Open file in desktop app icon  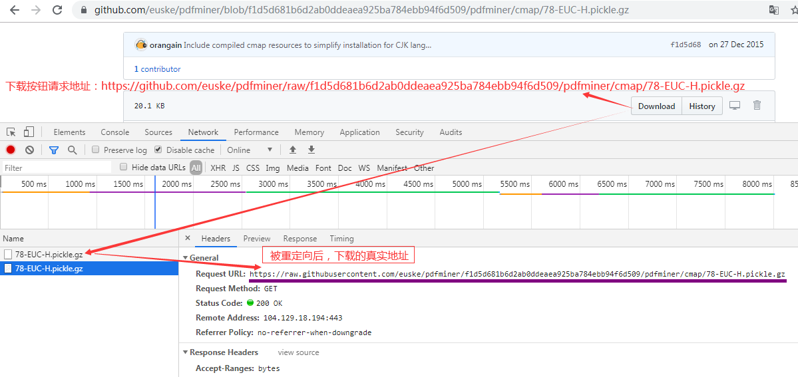tap(734, 105)
